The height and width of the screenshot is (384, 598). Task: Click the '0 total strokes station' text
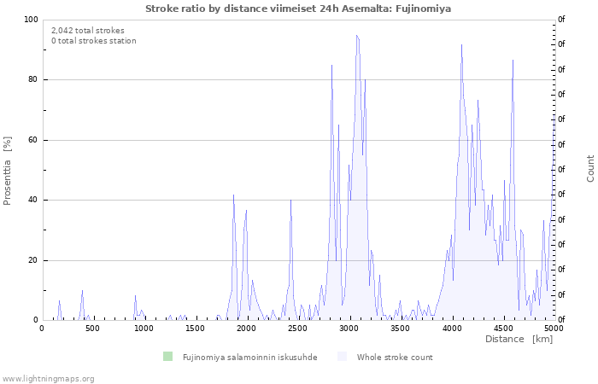[94, 41]
